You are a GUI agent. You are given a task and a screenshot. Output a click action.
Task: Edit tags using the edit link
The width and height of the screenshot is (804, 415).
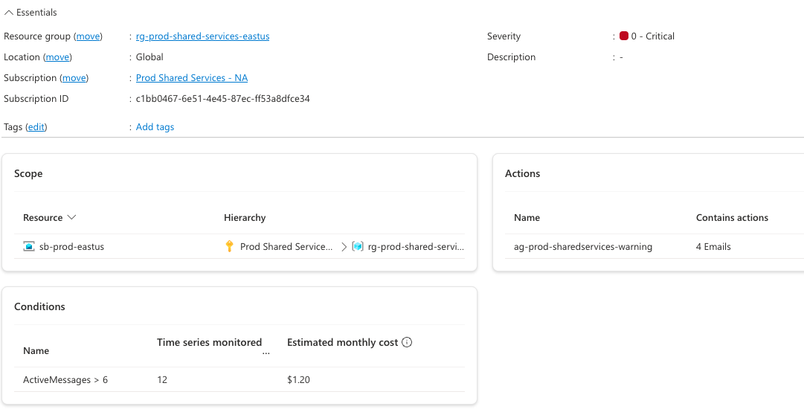pos(36,126)
